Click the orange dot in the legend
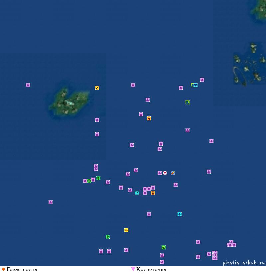Image resolution: width=266 pixels, height=276 pixels. coord(3,269)
